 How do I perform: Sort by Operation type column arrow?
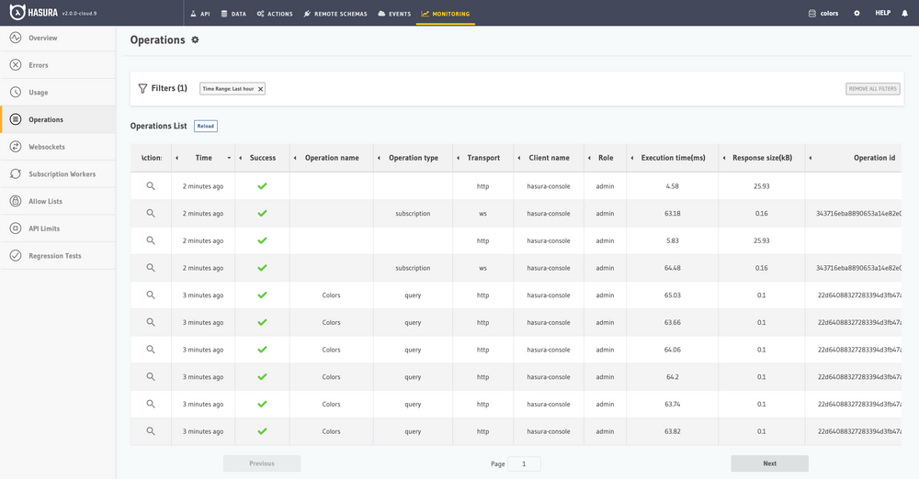click(x=380, y=158)
